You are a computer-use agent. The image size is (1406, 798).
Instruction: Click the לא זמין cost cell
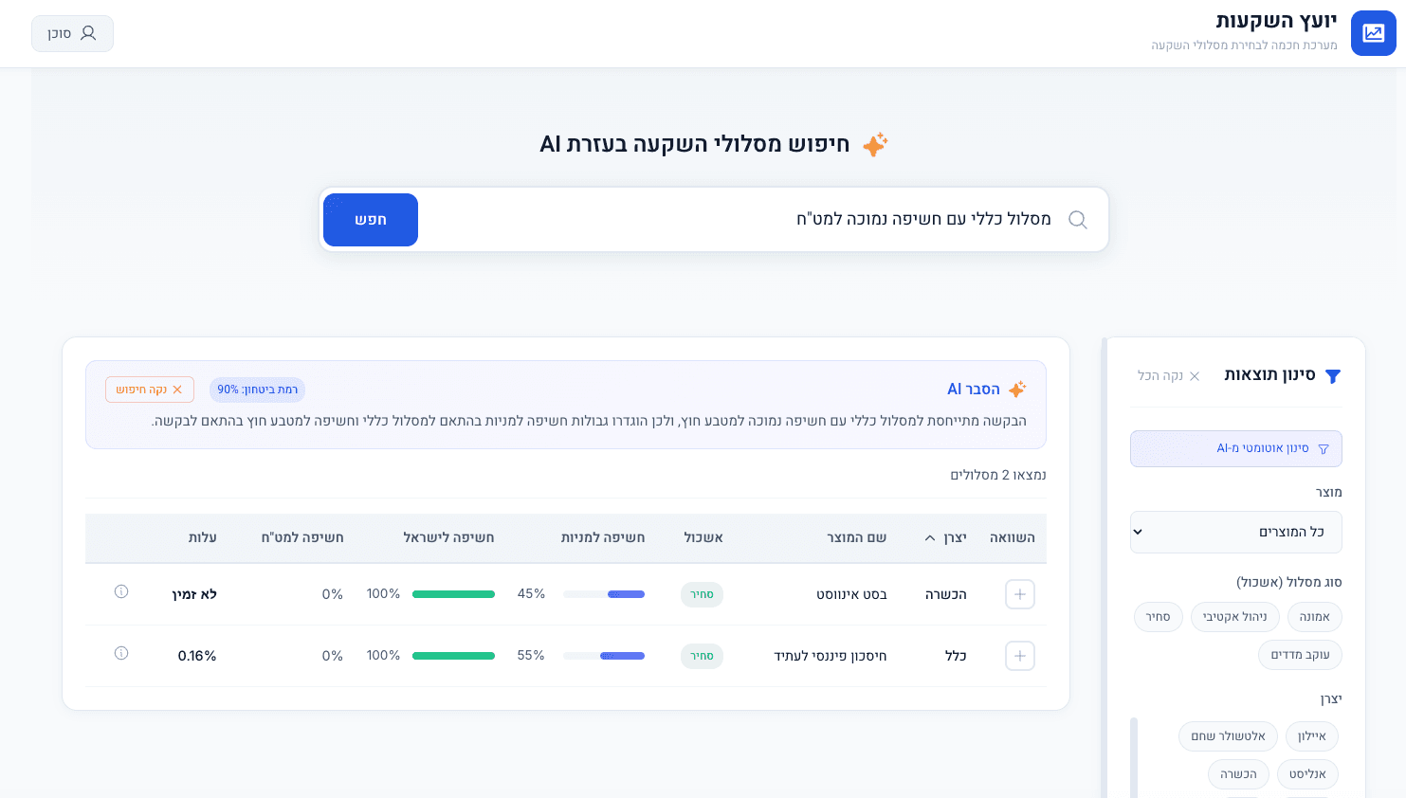(x=194, y=594)
